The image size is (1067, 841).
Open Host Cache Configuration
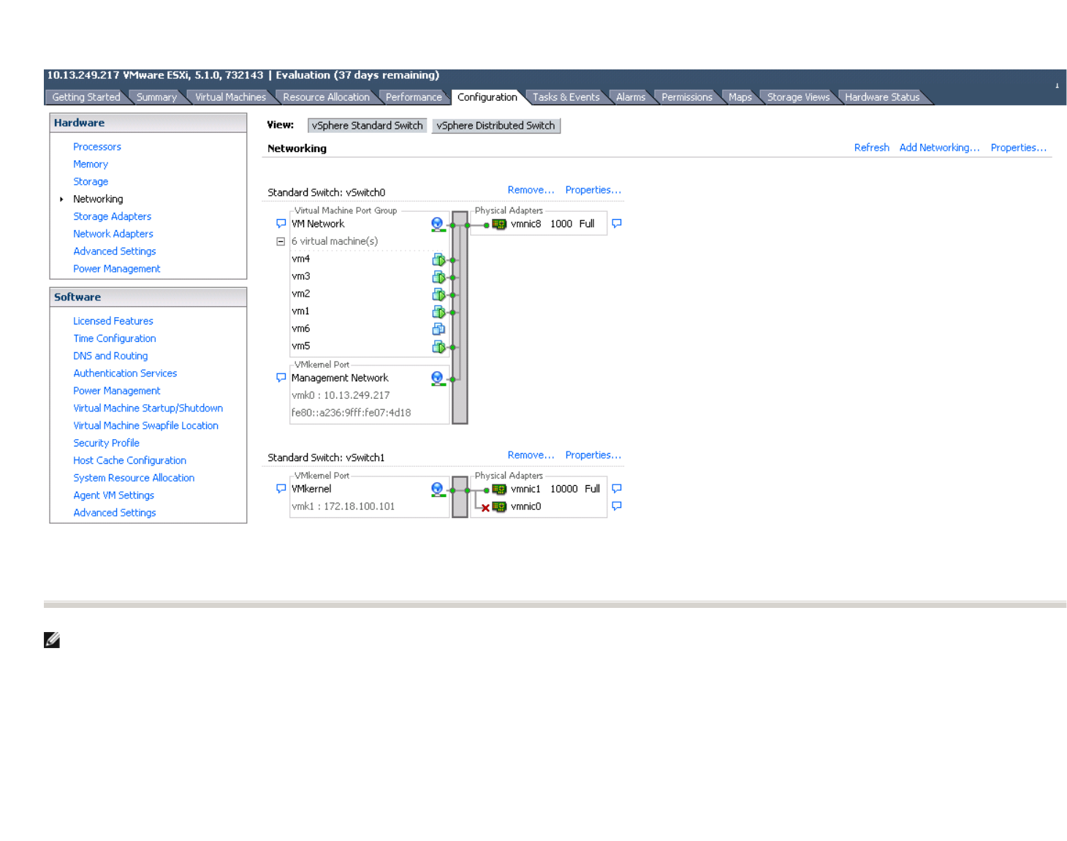pyautogui.click(x=130, y=461)
